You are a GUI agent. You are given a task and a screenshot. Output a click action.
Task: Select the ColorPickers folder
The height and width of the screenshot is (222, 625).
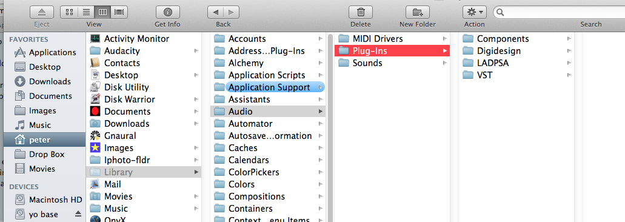269,172
